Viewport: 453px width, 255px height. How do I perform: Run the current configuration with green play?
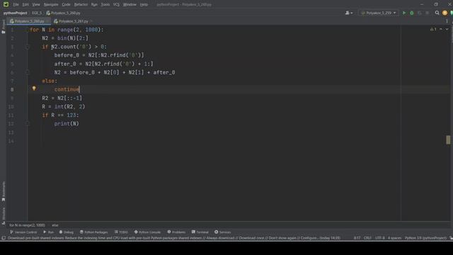tap(404, 13)
